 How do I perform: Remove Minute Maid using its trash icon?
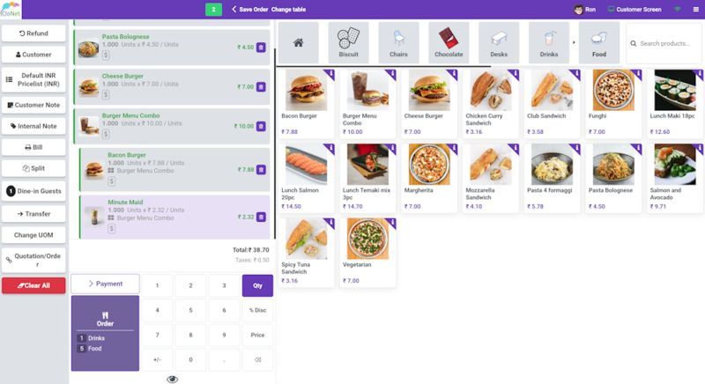point(261,217)
